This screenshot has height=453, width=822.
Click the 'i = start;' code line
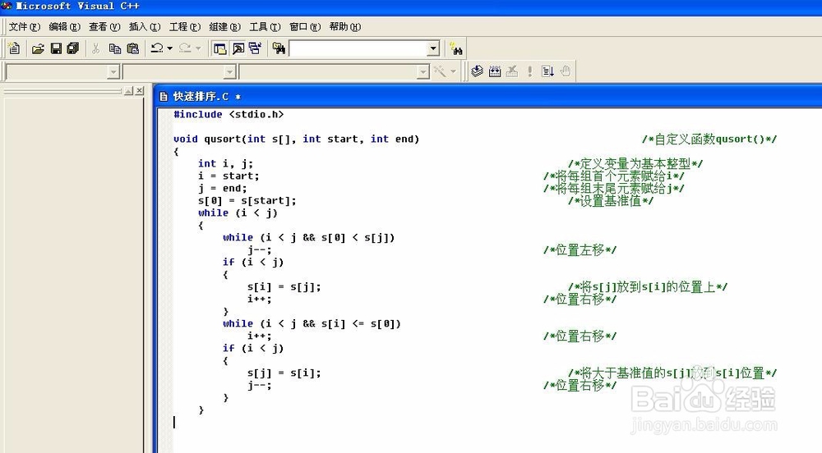tap(229, 176)
